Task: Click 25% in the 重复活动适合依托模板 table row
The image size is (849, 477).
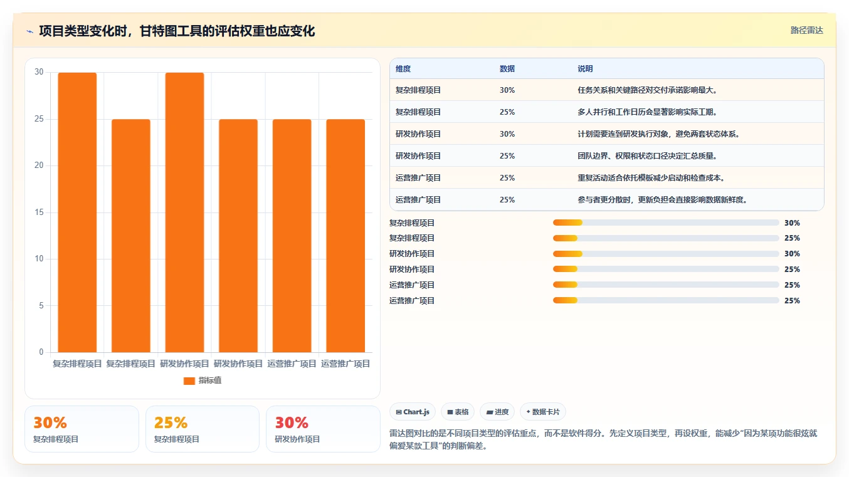Action: click(507, 178)
